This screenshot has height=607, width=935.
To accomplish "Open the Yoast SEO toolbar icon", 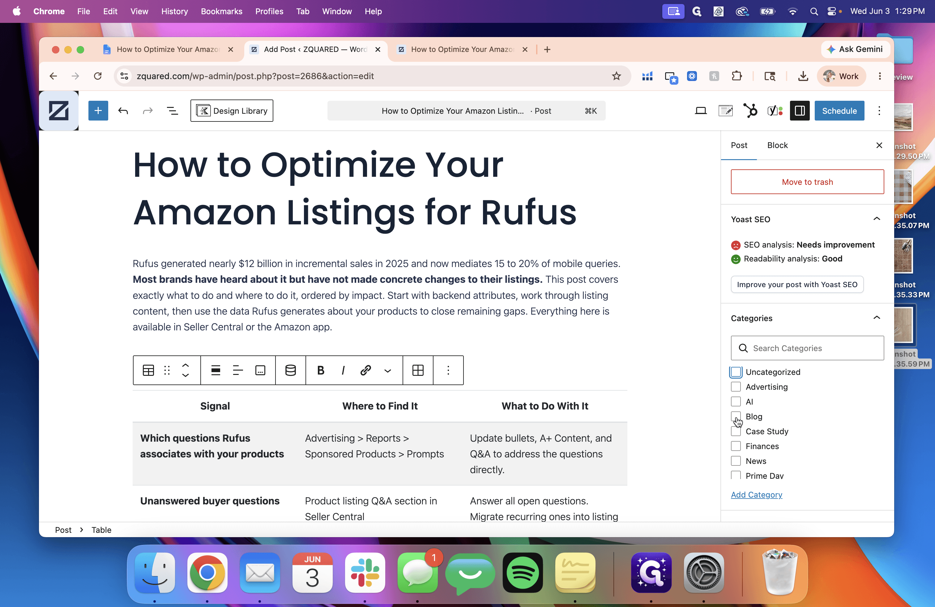I will [775, 111].
